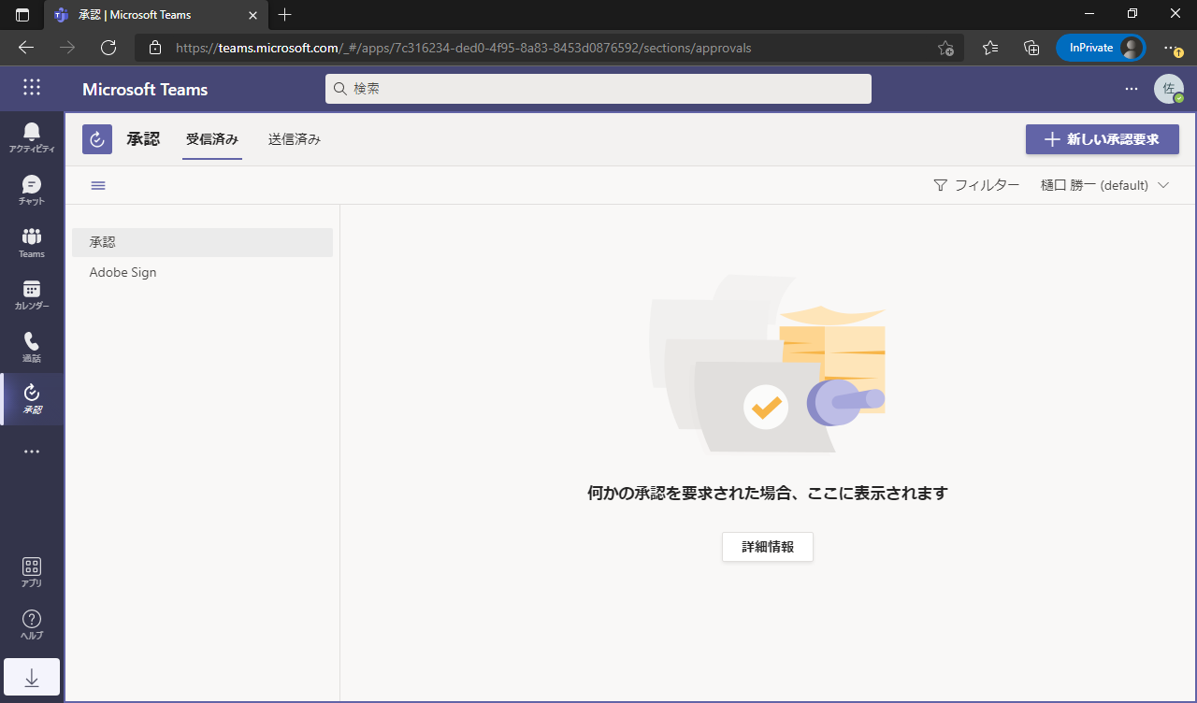The height and width of the screenshot is (703, 1197).
Task: Expand the 樋口 勝一 (default) environment dropdown
Action: coord(1105,185)
